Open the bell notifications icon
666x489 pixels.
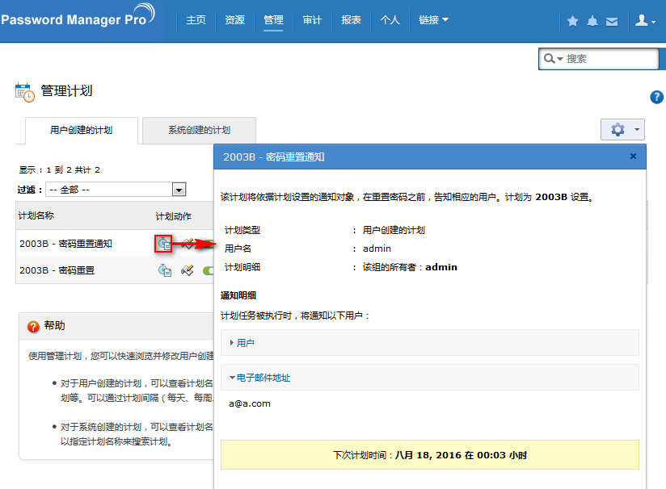(x=592, y=21)
